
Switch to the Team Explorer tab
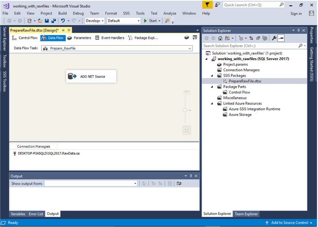[x=246, y=214]
